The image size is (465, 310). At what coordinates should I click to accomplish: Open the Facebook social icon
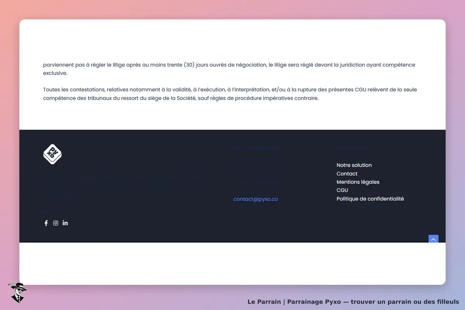pos(46,223)
